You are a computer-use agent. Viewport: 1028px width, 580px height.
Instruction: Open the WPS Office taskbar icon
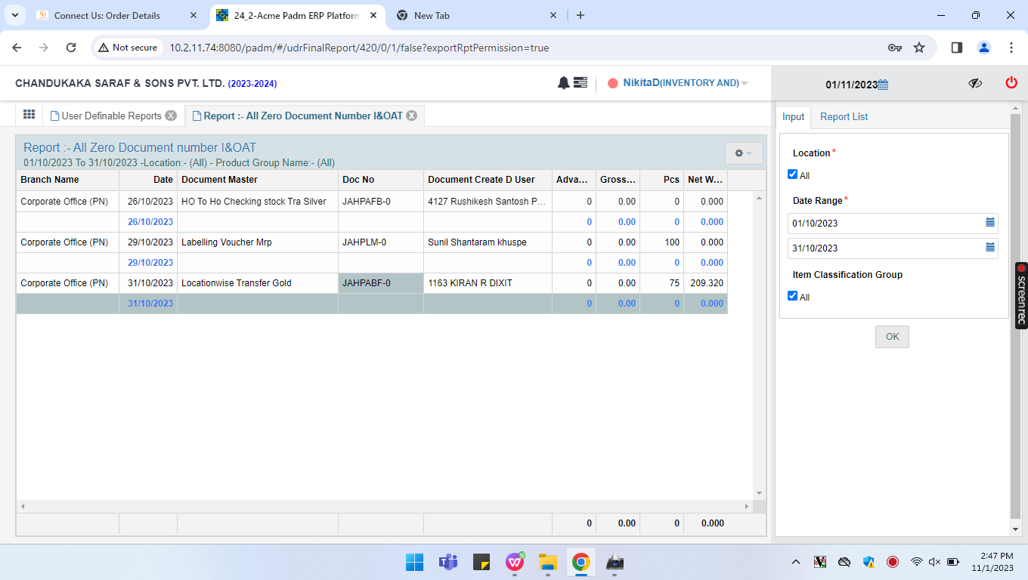[515, 562]
